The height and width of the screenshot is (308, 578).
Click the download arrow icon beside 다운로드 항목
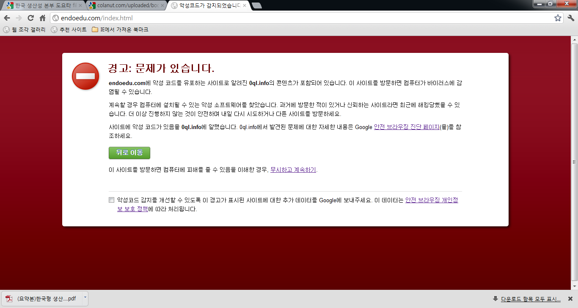click(495, 299)
